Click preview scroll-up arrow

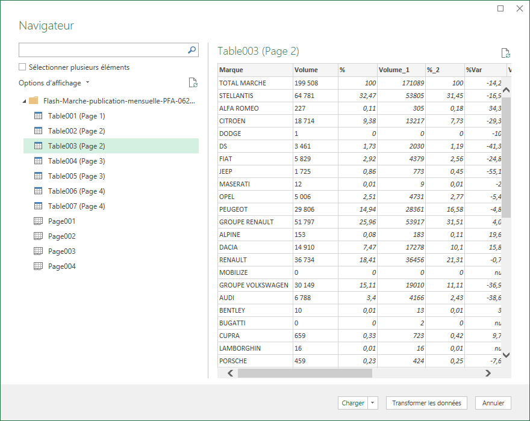[506, 90]
